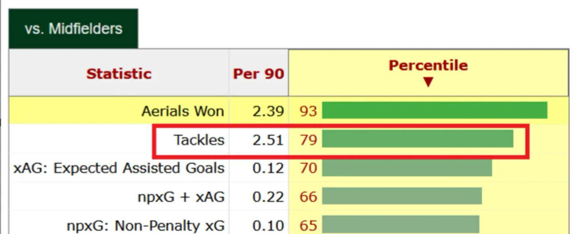Click the 2.51 Tackles per 90 value
Viewport: 582px width, 234px height.
coord(268,140)
